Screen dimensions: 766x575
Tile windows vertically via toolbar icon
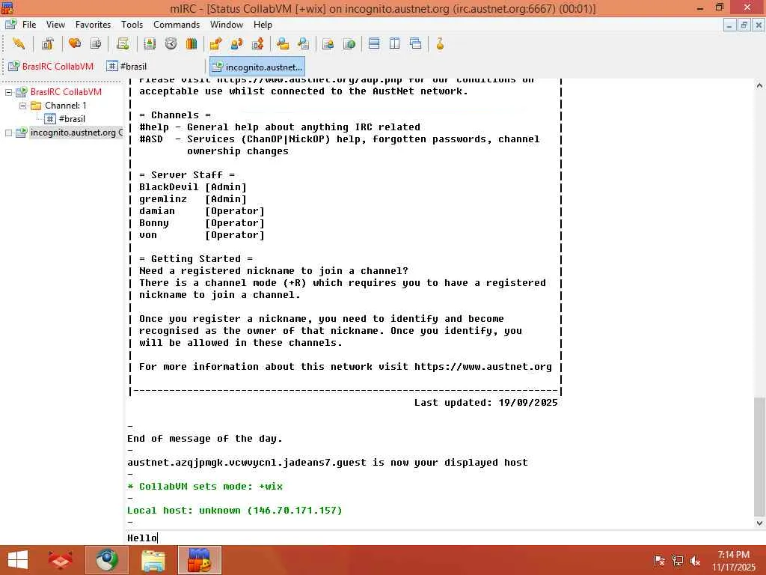[395, 44]
